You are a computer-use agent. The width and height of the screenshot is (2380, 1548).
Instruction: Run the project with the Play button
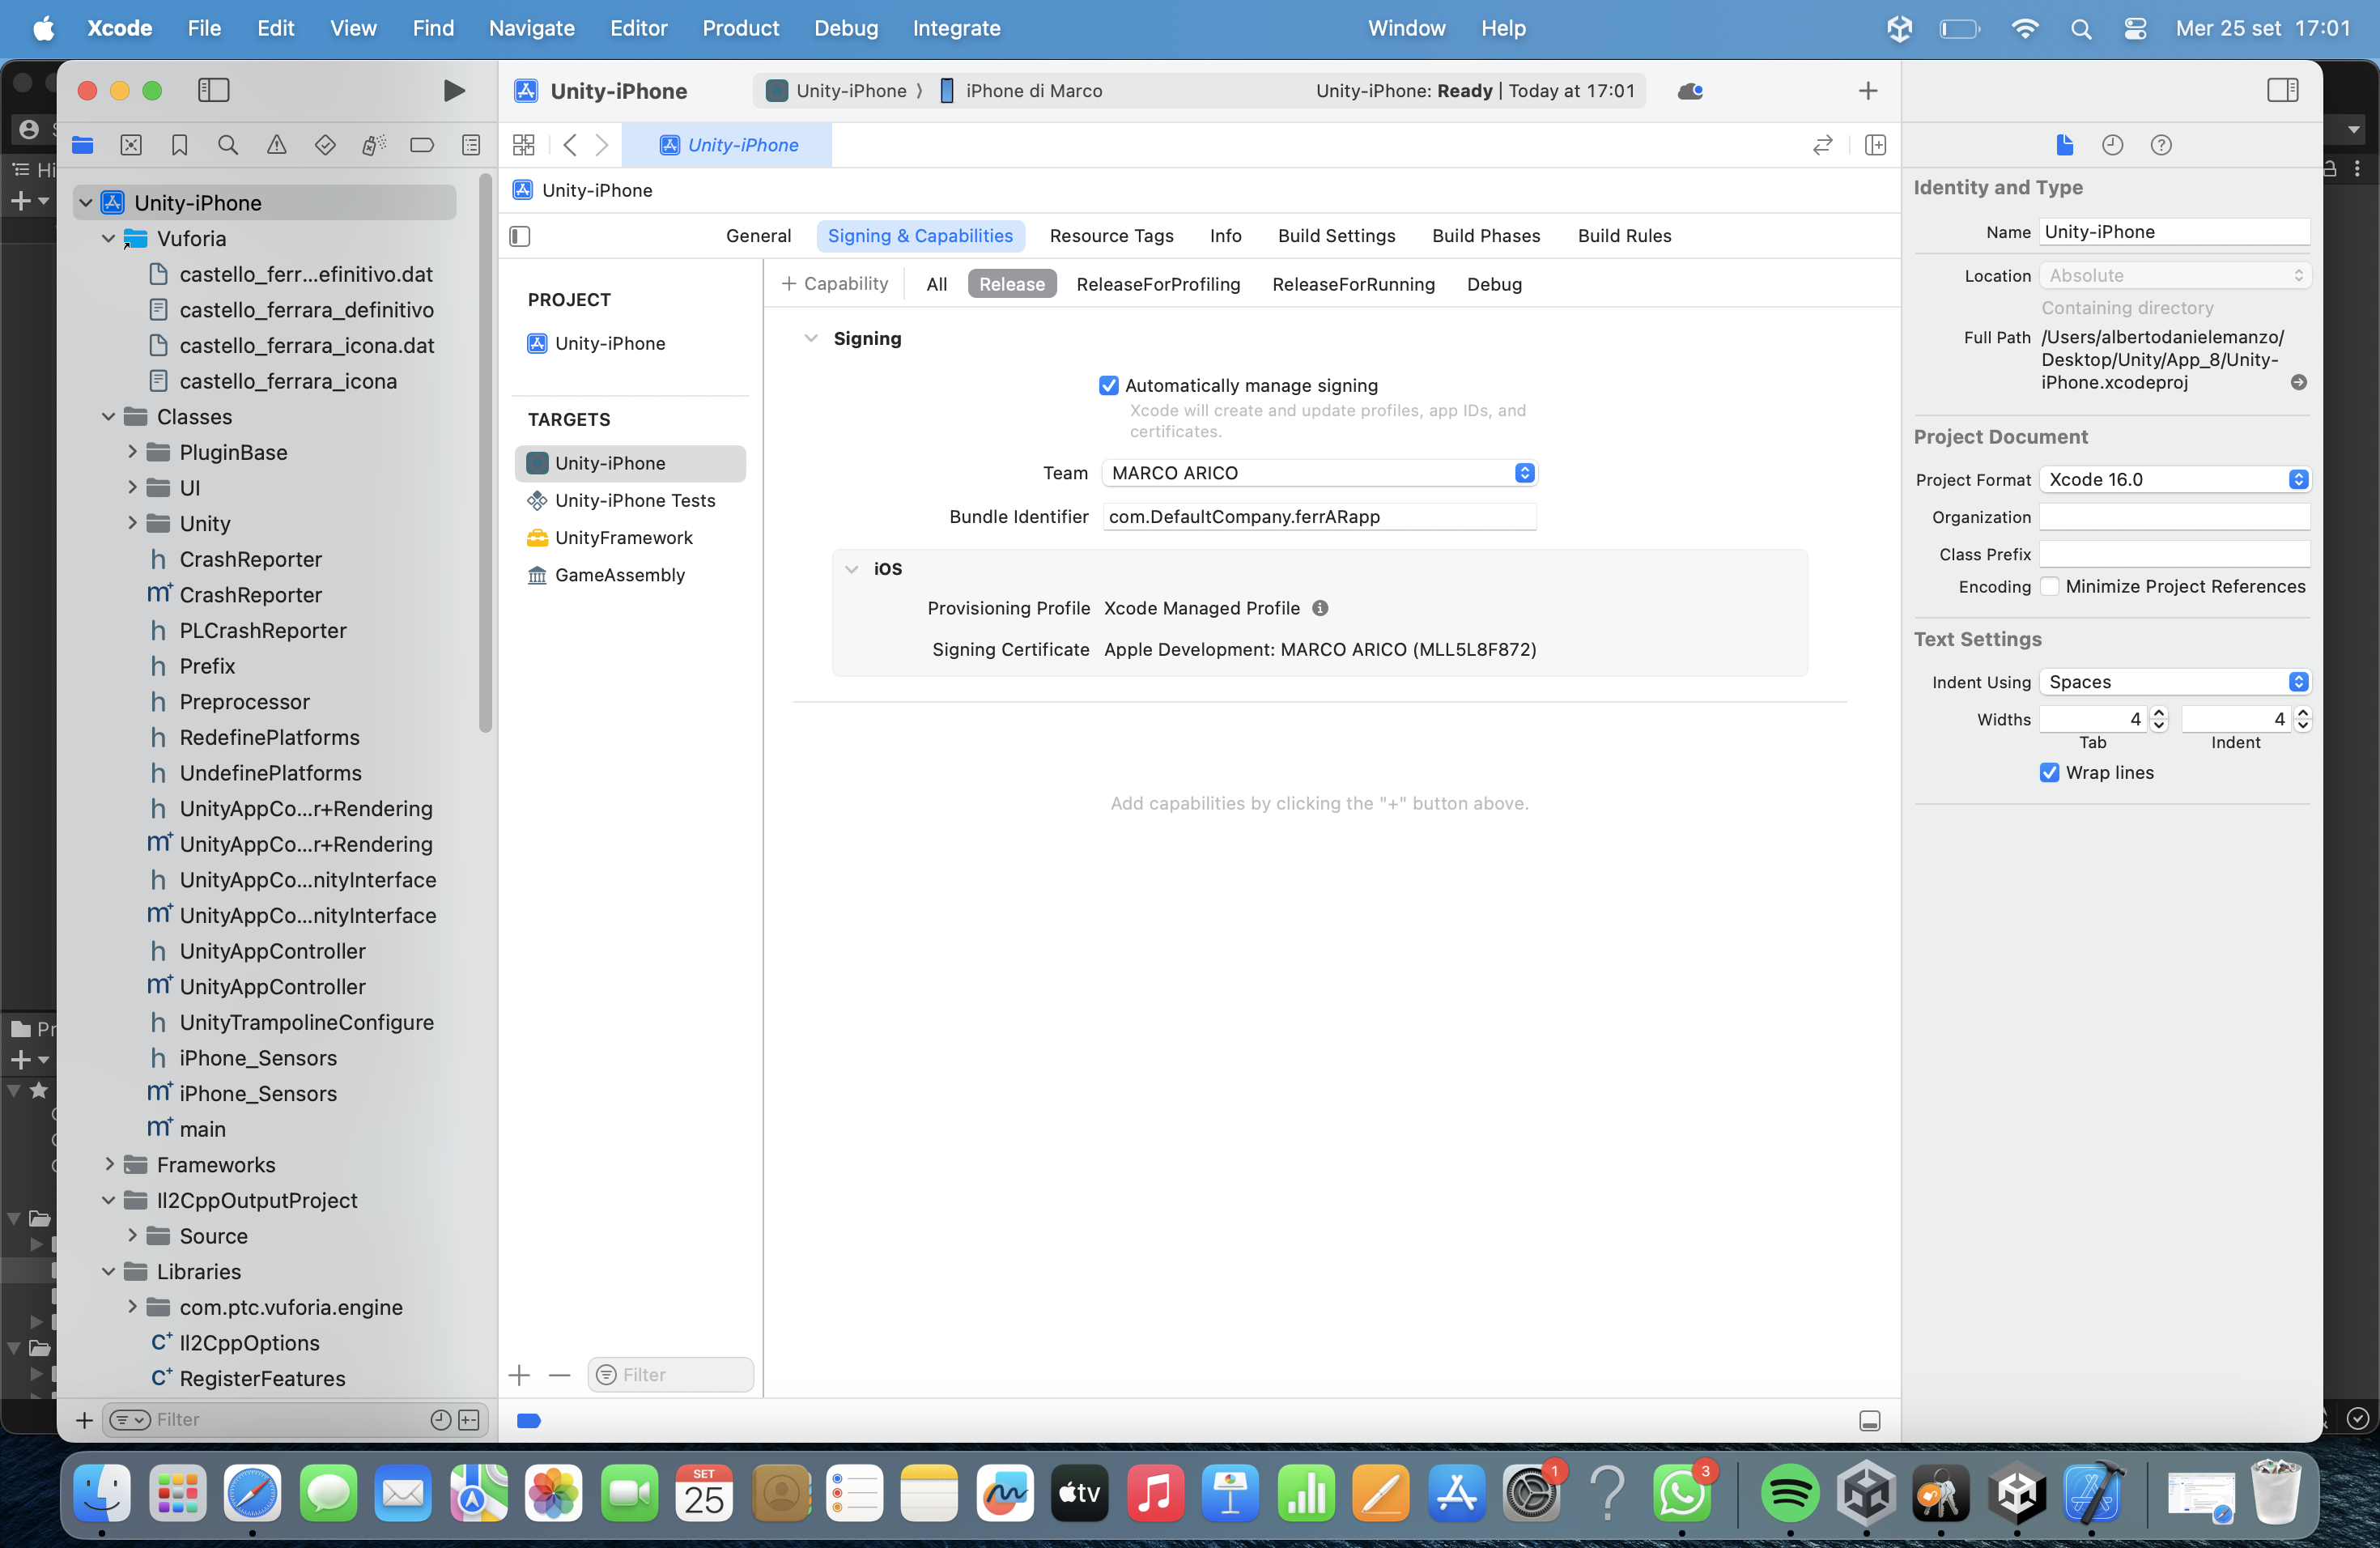(453, 91)
